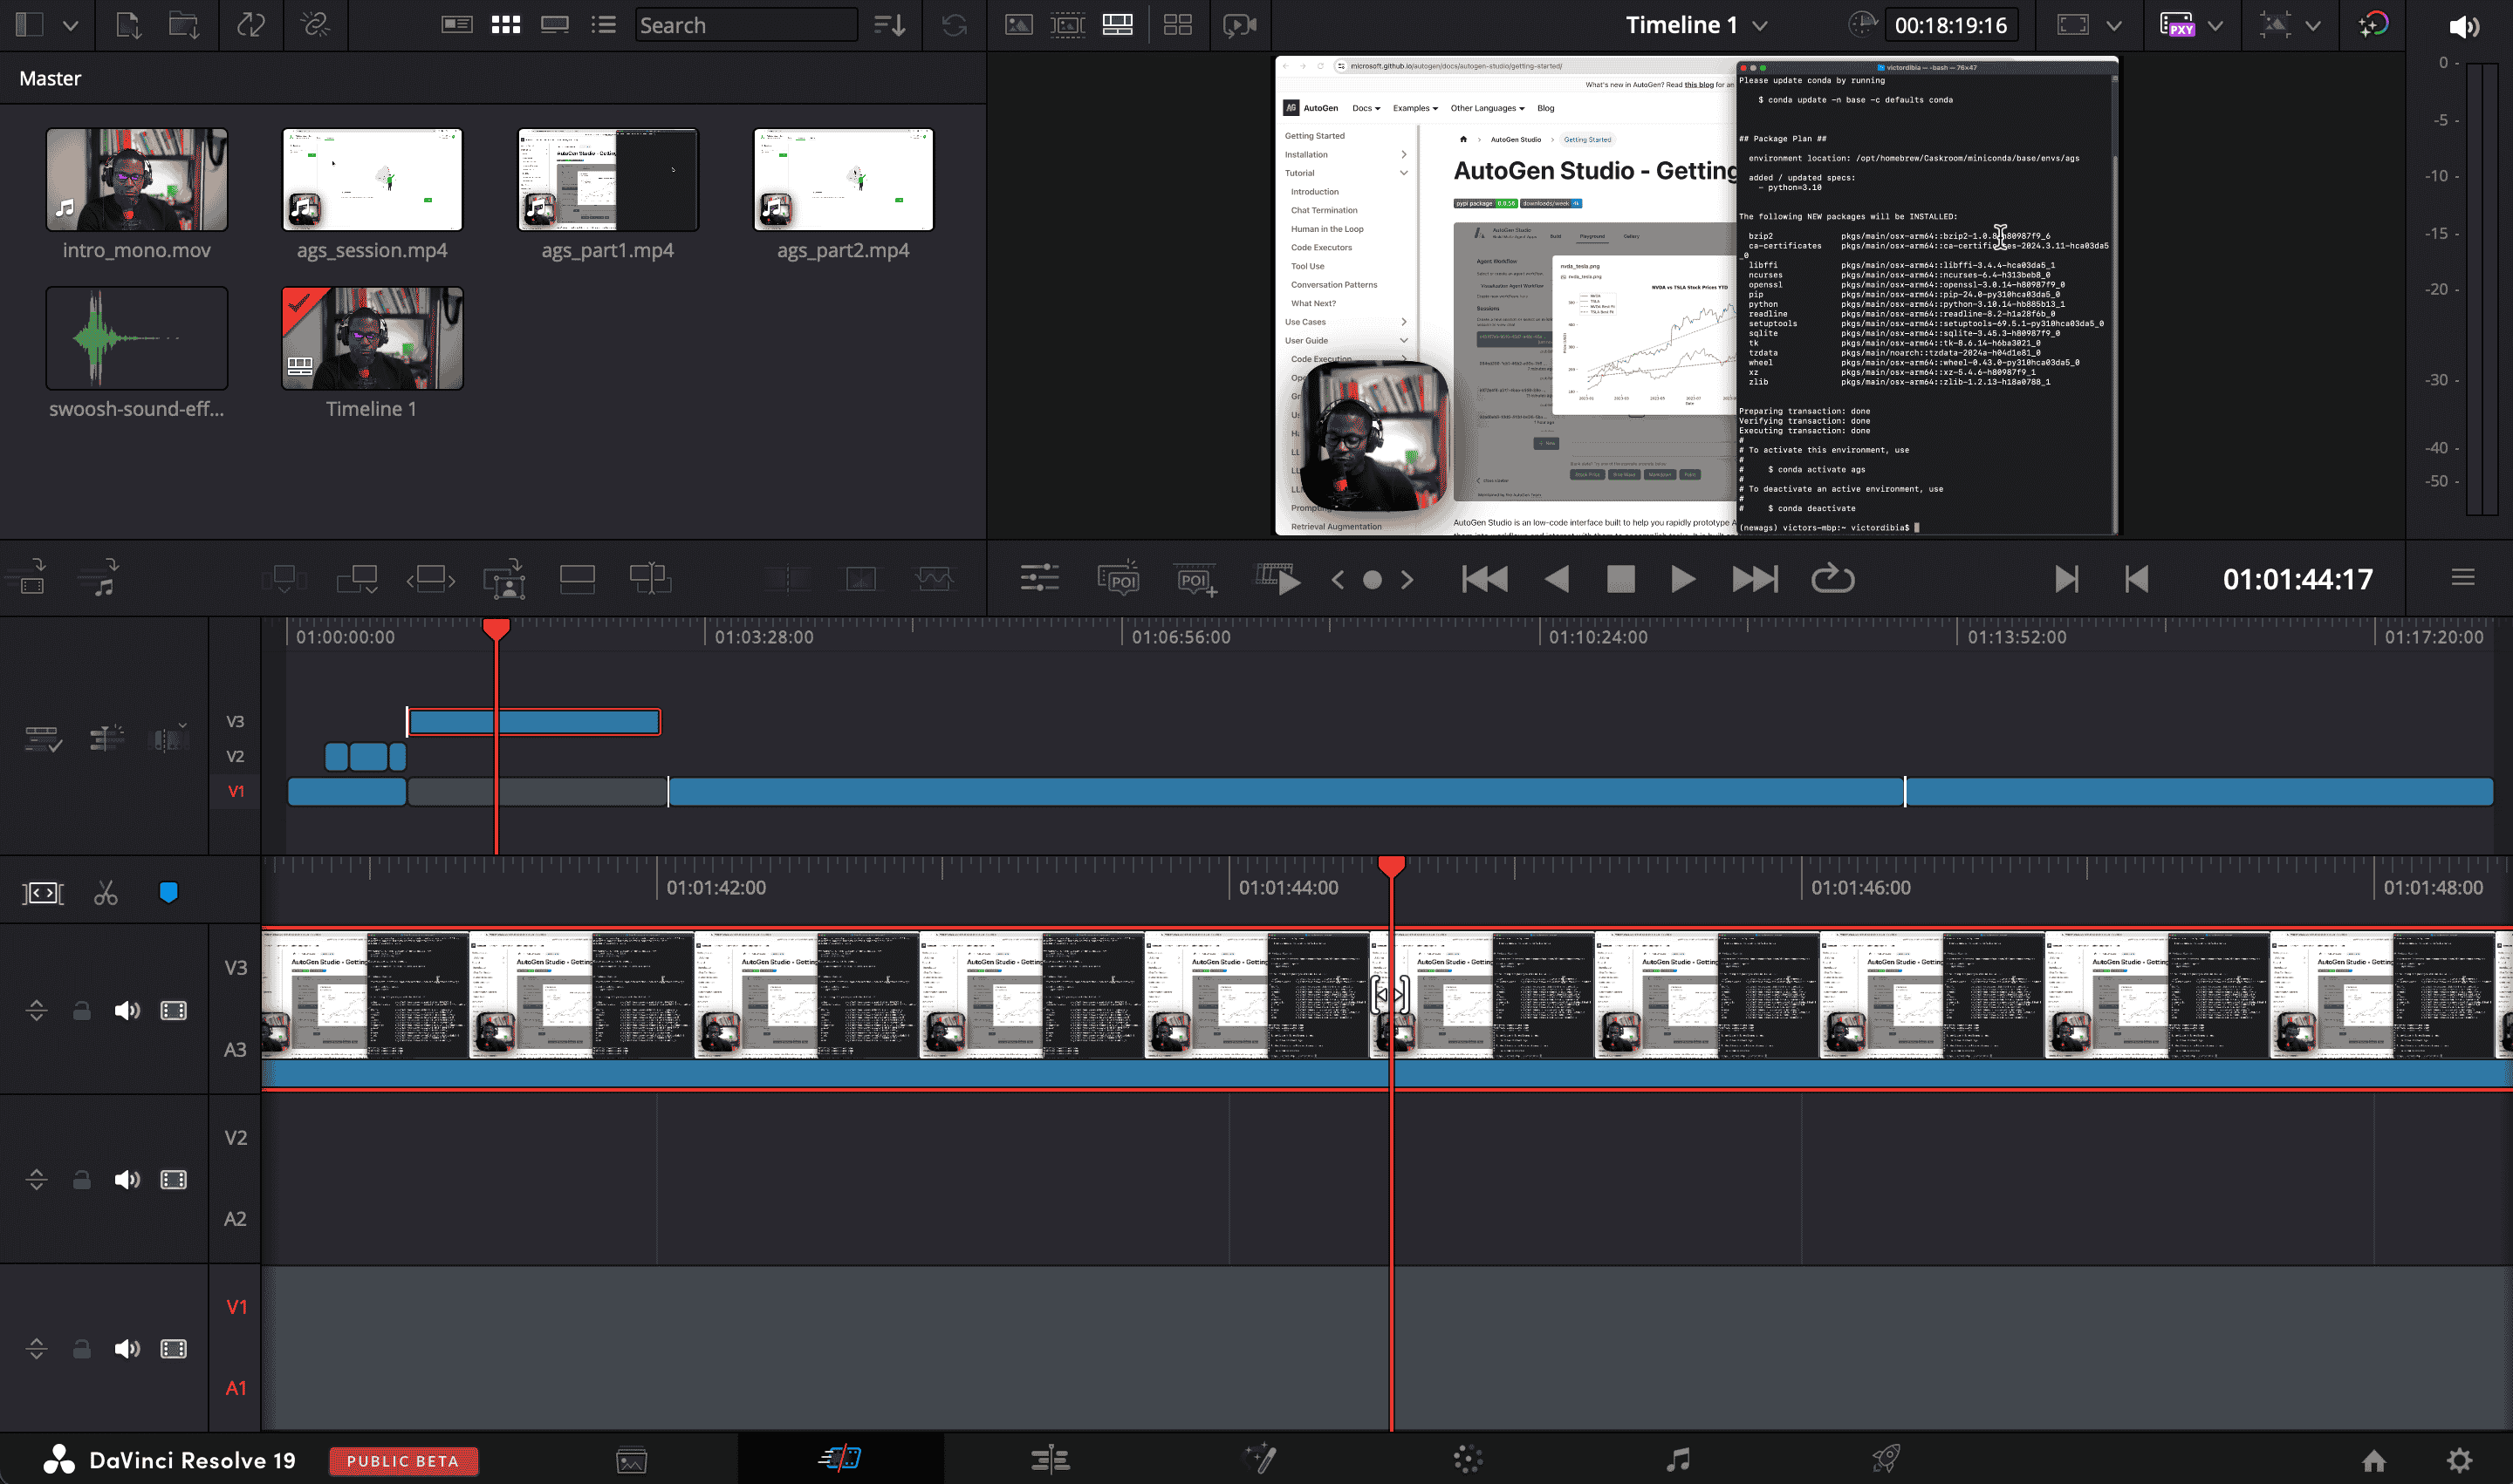Lock track V3

coord(82,1010)
